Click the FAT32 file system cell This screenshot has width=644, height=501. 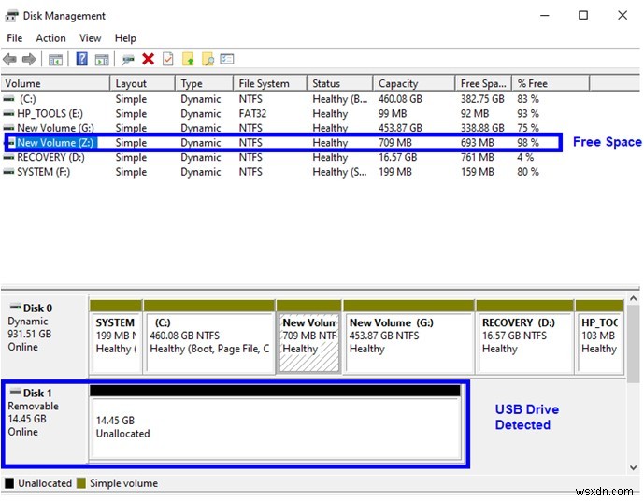click(252, 114)
